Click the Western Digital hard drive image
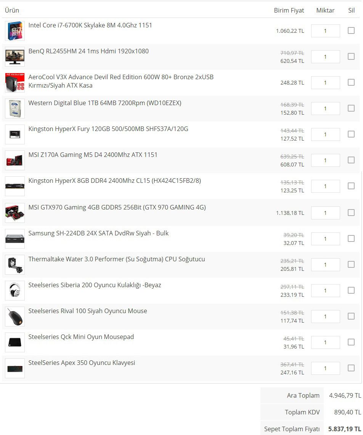Image resolution: width=363 pixels, height=435 pixels. coord(15,109)
